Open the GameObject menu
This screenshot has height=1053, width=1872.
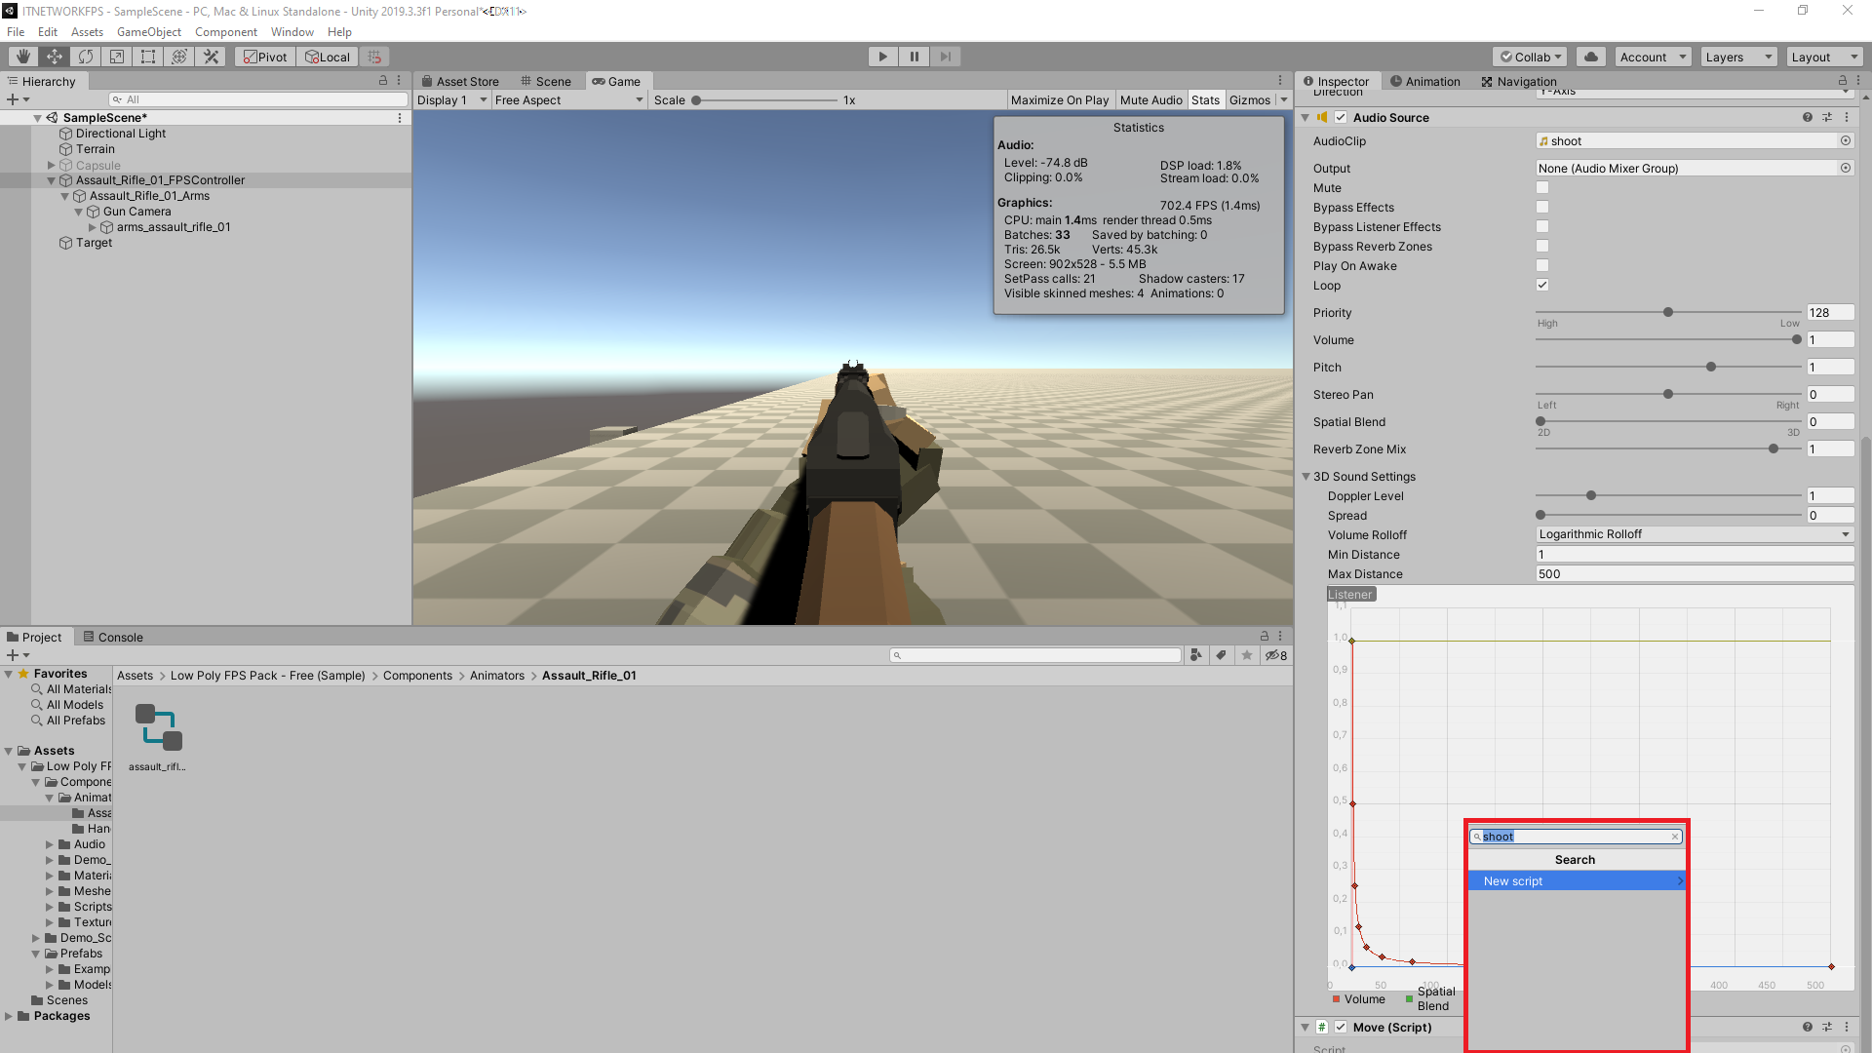coord(148,31)
